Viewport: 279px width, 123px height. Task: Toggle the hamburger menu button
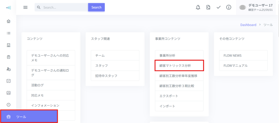[x=25, y=7]
